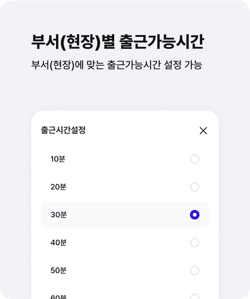This screenshot has height=299, width=250.
Task: Click 부서(현장)별 at the bold heading start
Action: coord(73,42)
